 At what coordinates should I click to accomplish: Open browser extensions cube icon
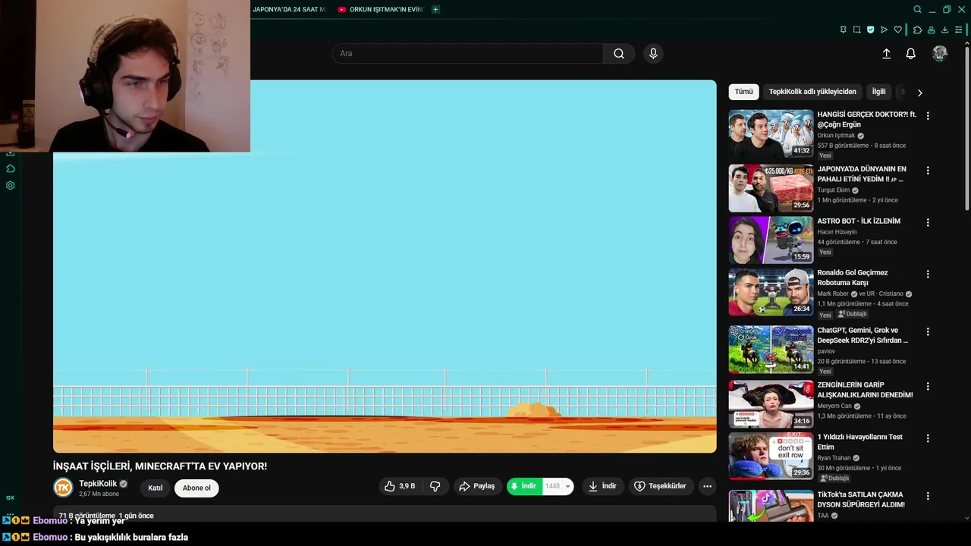[917, 30]
